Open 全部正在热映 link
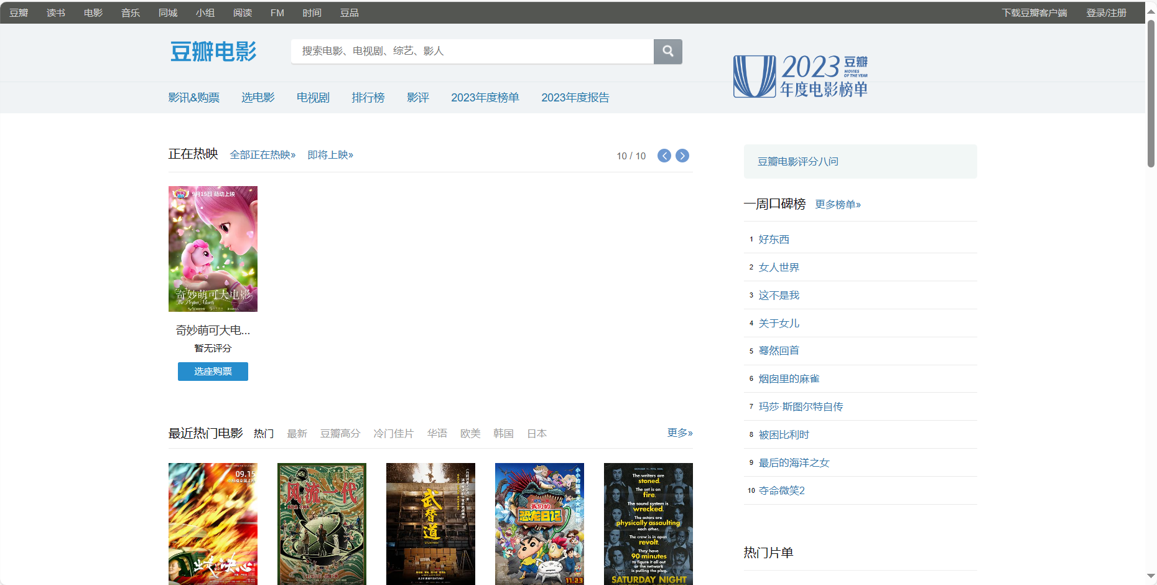Image resolution: width=1157 pixels, height=585 pixels. [263, 155]
